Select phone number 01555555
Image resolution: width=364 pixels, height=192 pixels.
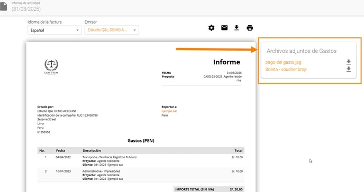point(43,132)
